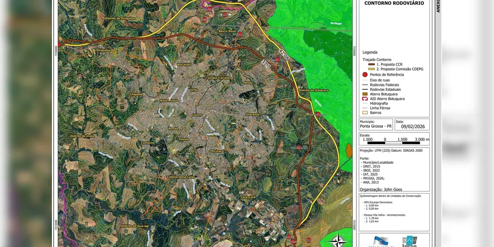Image resolution: width=494 pixels, height=247 pixels.
Task: Click the Nova Rússia map label
Action: click(169, 101)
